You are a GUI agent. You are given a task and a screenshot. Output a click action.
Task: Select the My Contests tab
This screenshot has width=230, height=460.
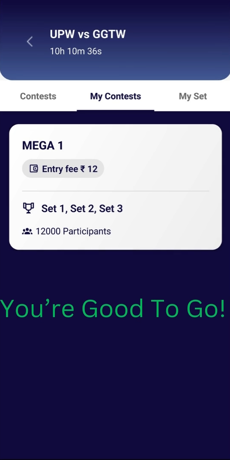[x=116, y=96]
